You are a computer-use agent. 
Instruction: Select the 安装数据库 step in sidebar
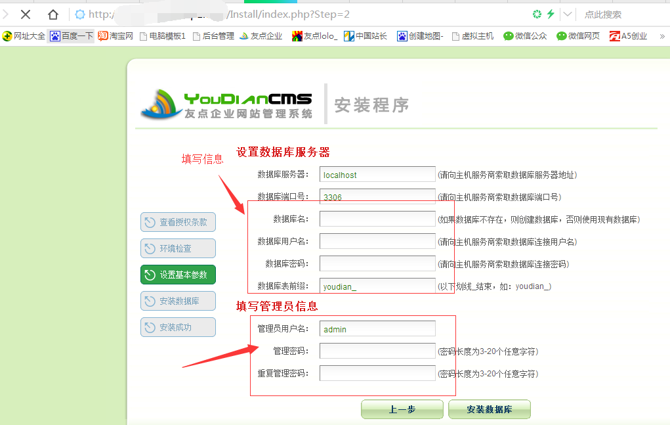pos(178,301)
